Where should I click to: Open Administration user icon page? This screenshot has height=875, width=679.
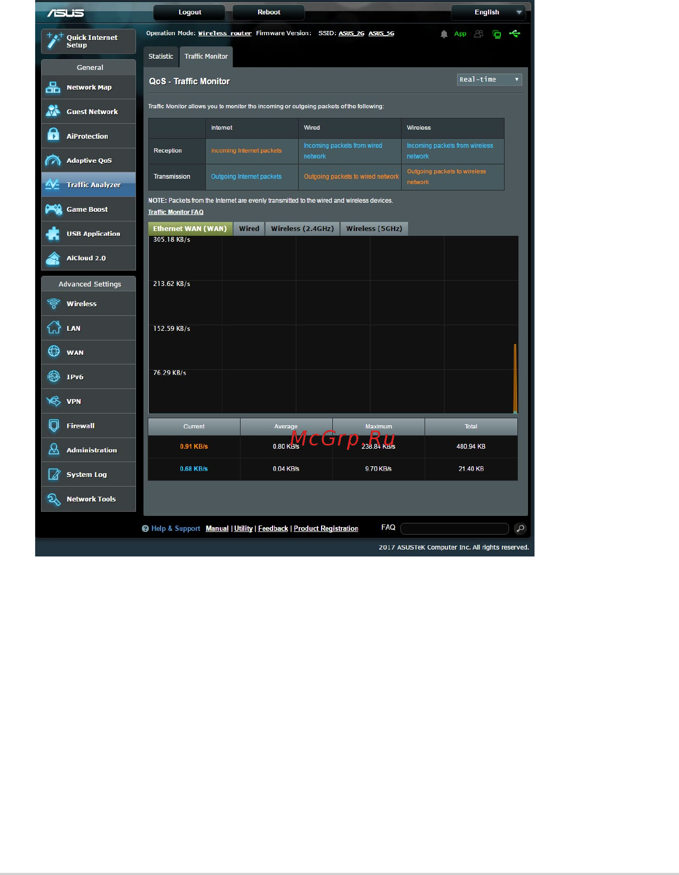(53, 450)
